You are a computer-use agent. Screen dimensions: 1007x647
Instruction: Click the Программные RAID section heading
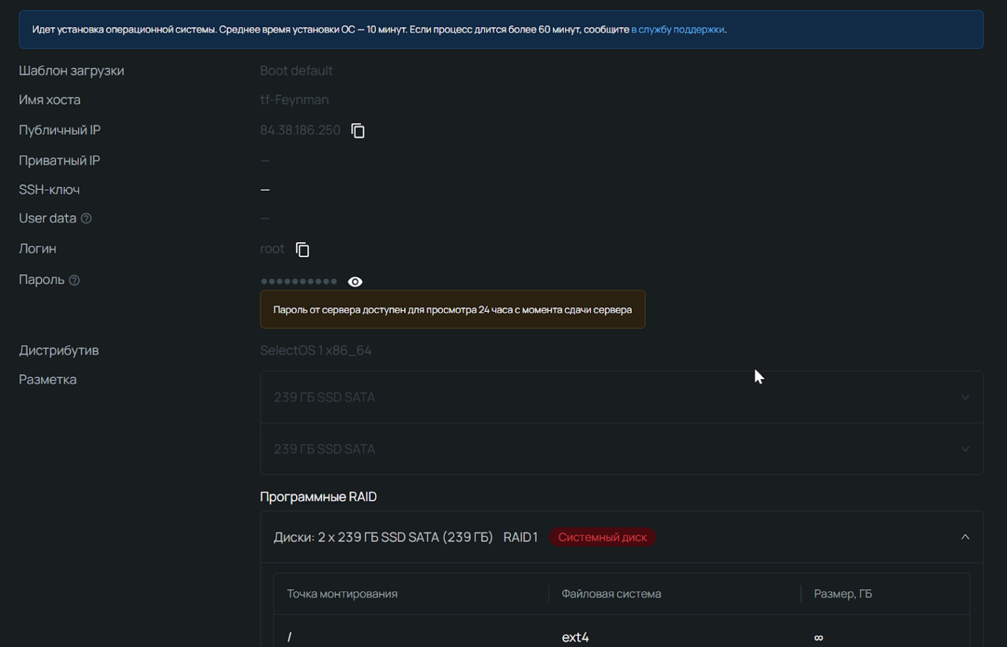(x=318, y=497)
